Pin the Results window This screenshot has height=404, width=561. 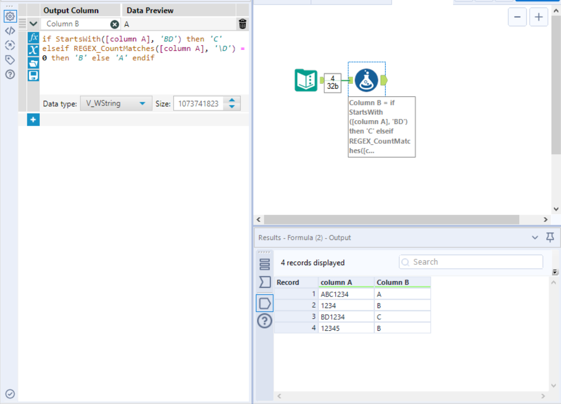click(550, 237)
